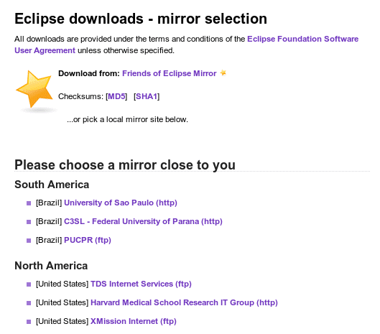Select Harvard Medical School Research IT mirror

pyautogui.click(x=184, y=302)
